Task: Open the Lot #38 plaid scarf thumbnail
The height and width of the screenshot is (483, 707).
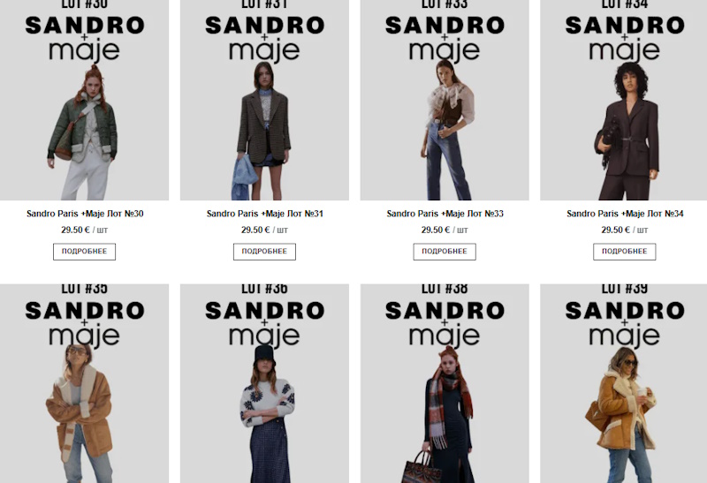Action: click(445, 383)
